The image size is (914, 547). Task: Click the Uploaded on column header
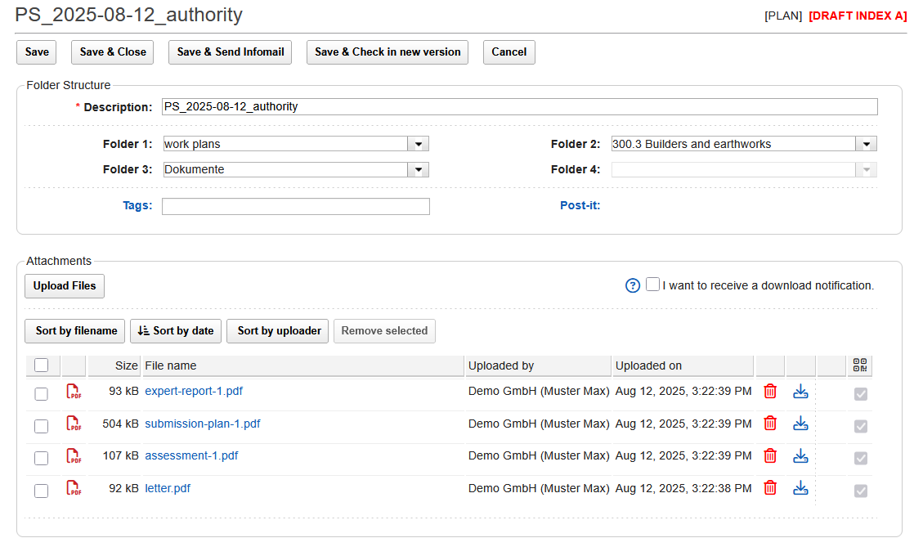[682, 365]
